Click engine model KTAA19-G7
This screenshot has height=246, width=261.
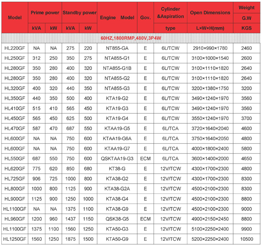click(117, 148)
